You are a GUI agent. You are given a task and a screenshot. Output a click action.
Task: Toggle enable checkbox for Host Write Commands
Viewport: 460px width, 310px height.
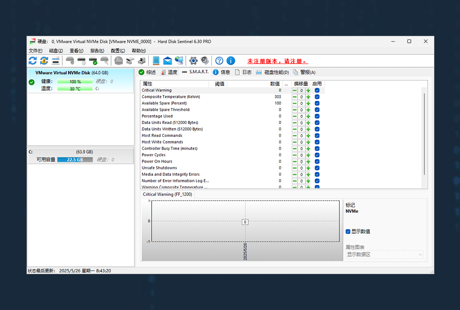[317, 142]
